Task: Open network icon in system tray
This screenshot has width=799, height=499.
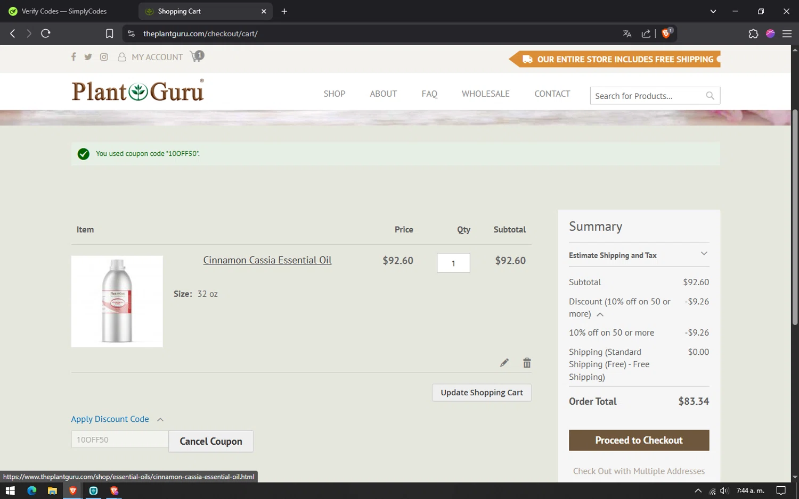Action: (x=712, y=490)
